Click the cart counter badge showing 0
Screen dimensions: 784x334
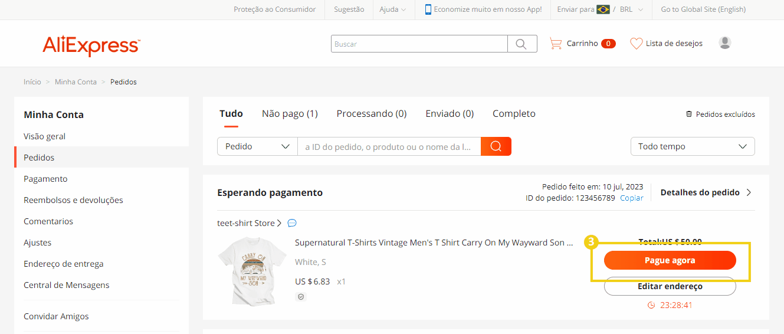point(608,43)
